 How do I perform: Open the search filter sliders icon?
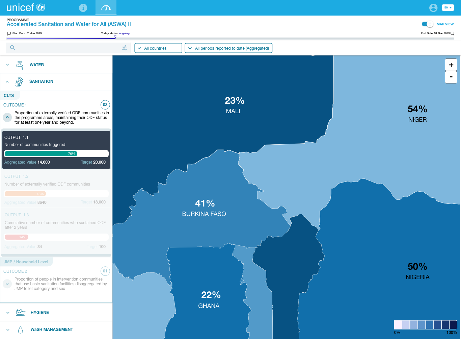pyautogui.click(x=125, y=48)
